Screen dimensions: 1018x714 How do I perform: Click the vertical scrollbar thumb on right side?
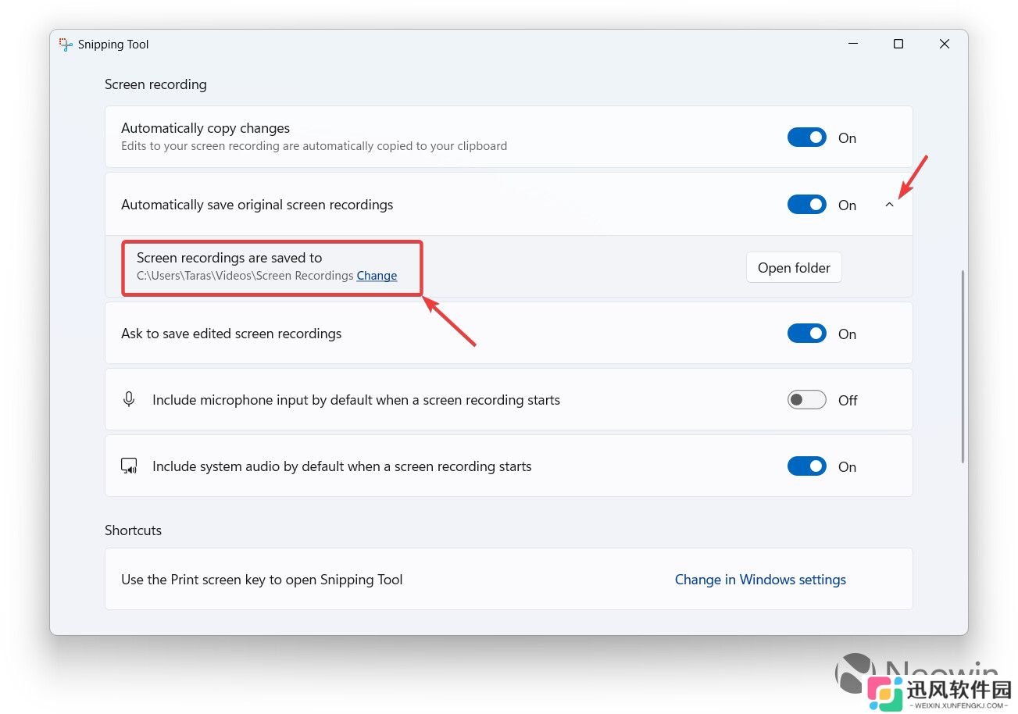click(x=963, y=366)
